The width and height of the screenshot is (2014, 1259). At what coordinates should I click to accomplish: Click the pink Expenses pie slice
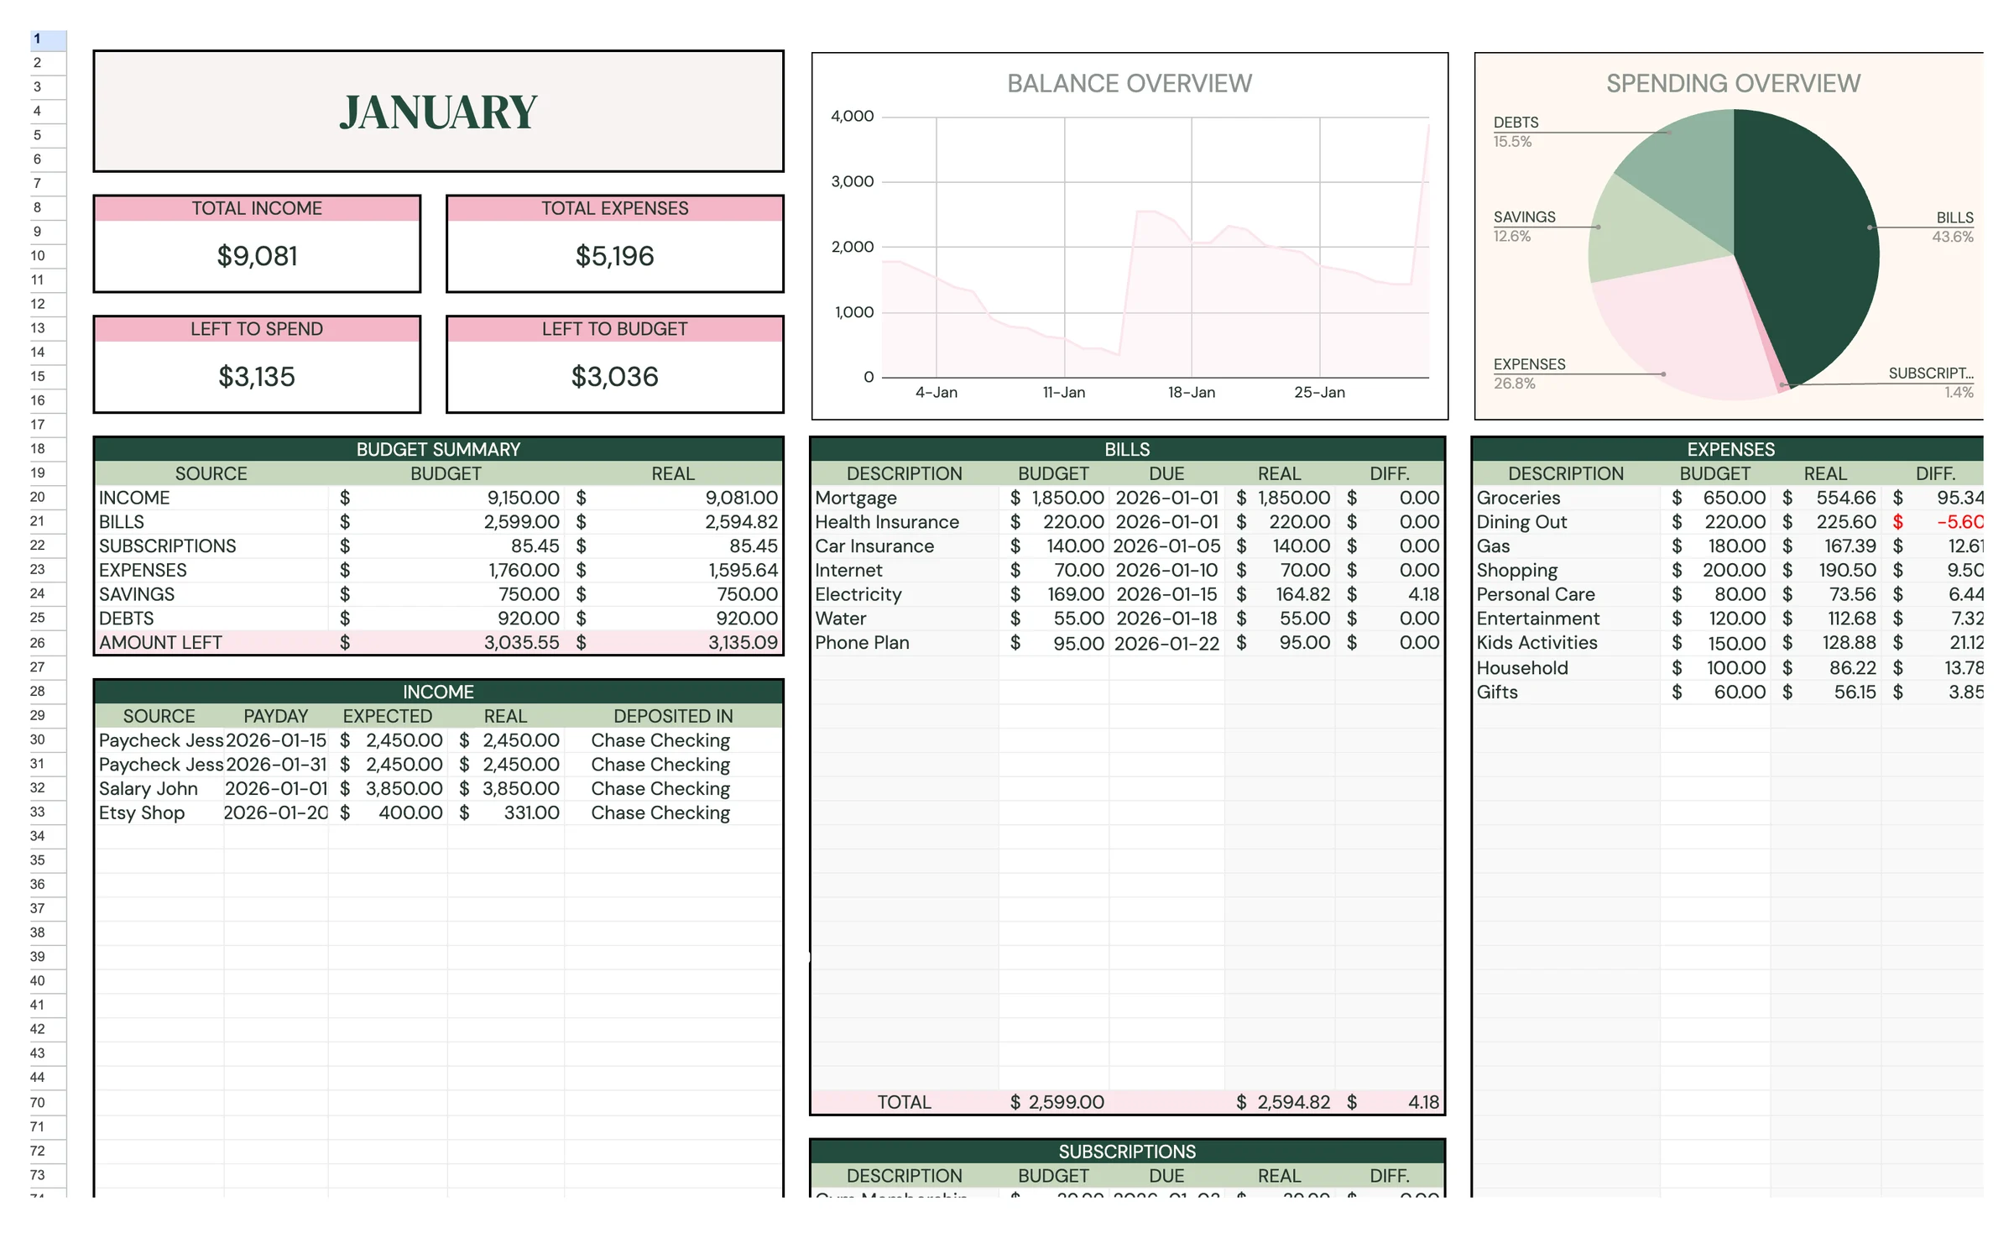(1687, 327)
